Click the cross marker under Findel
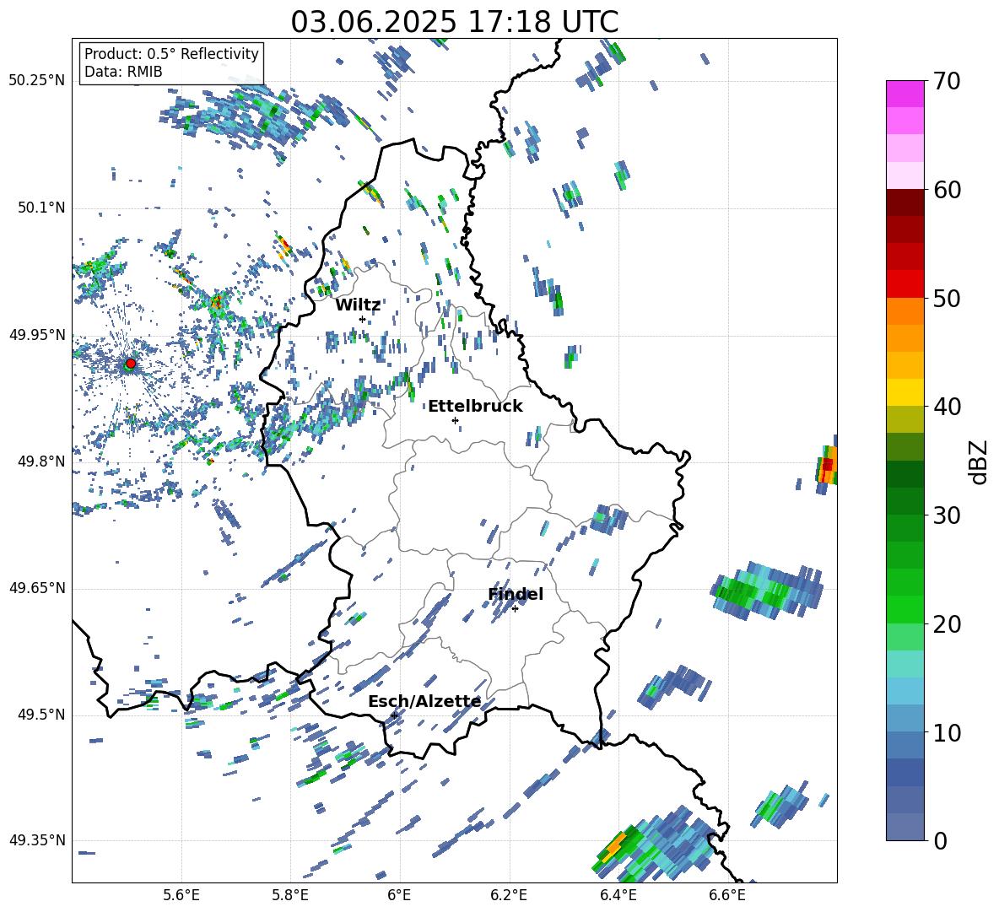This screenshot has width=999, height=912. (515, 609)
